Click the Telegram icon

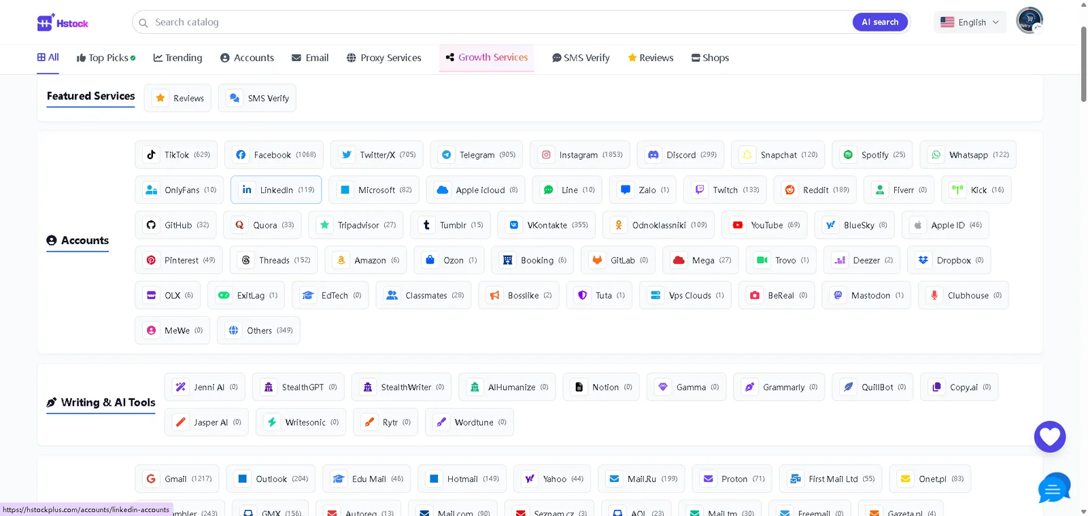pyautogui.click(x=446, y=154)
